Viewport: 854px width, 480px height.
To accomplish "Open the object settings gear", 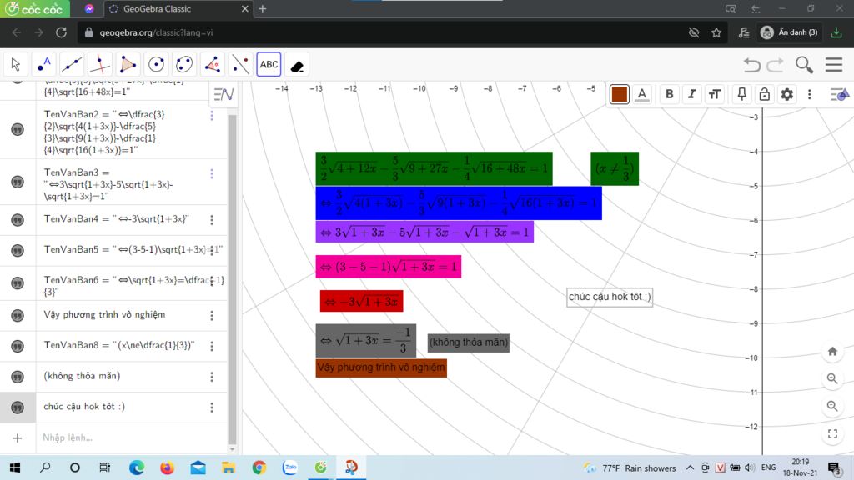I will tap(787, 94).
